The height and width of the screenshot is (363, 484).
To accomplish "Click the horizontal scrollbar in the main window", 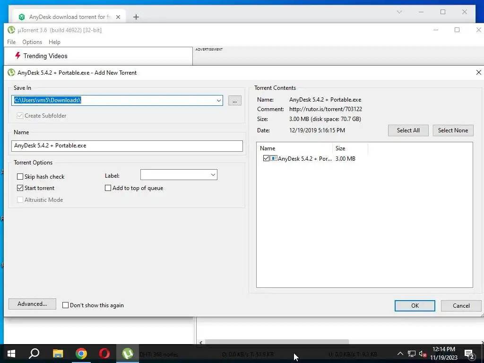I will point(277,342).
